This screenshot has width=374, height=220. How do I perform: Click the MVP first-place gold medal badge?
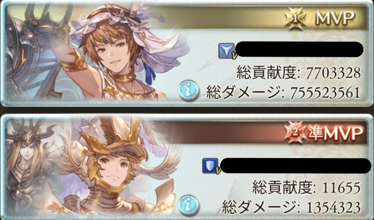(x=296, y=19)
